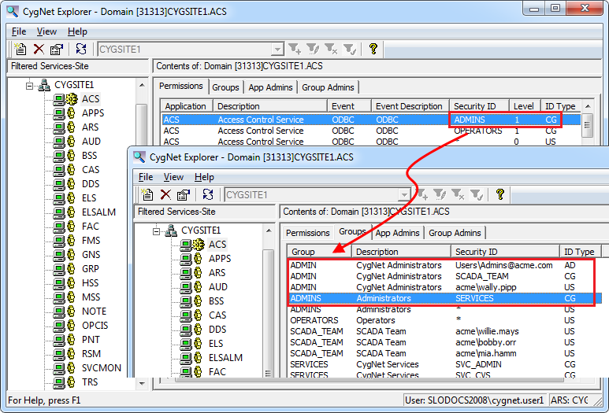Click Add Filter funnel icon in the back window toolbar
609x413 pixels.
[295, 49]
